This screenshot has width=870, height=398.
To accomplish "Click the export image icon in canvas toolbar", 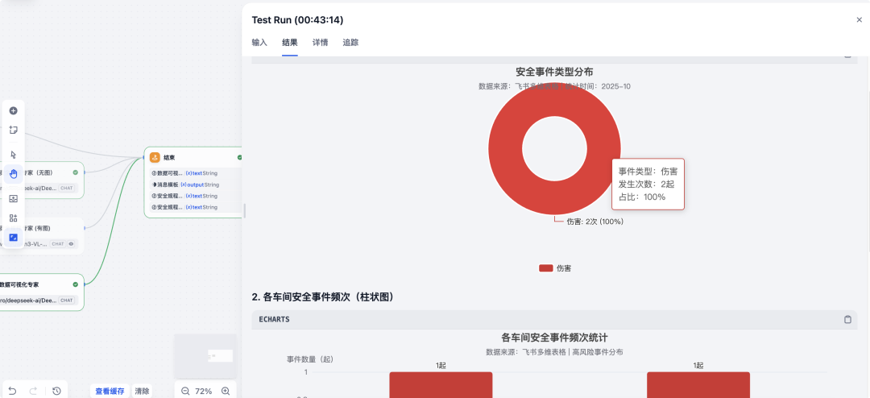I will tap(14, 199).
